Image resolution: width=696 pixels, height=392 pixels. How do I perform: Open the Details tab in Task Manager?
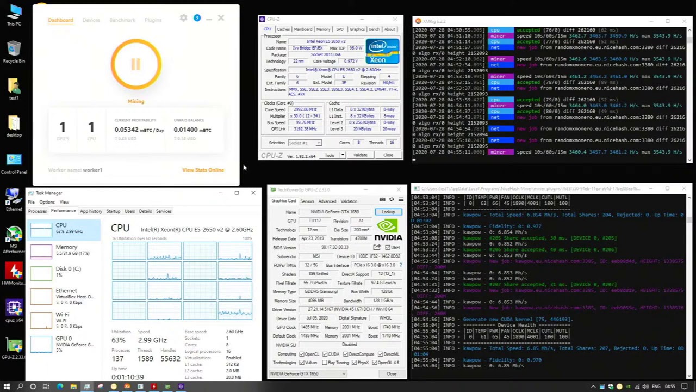pyautogui.click(x=145, y=211)
